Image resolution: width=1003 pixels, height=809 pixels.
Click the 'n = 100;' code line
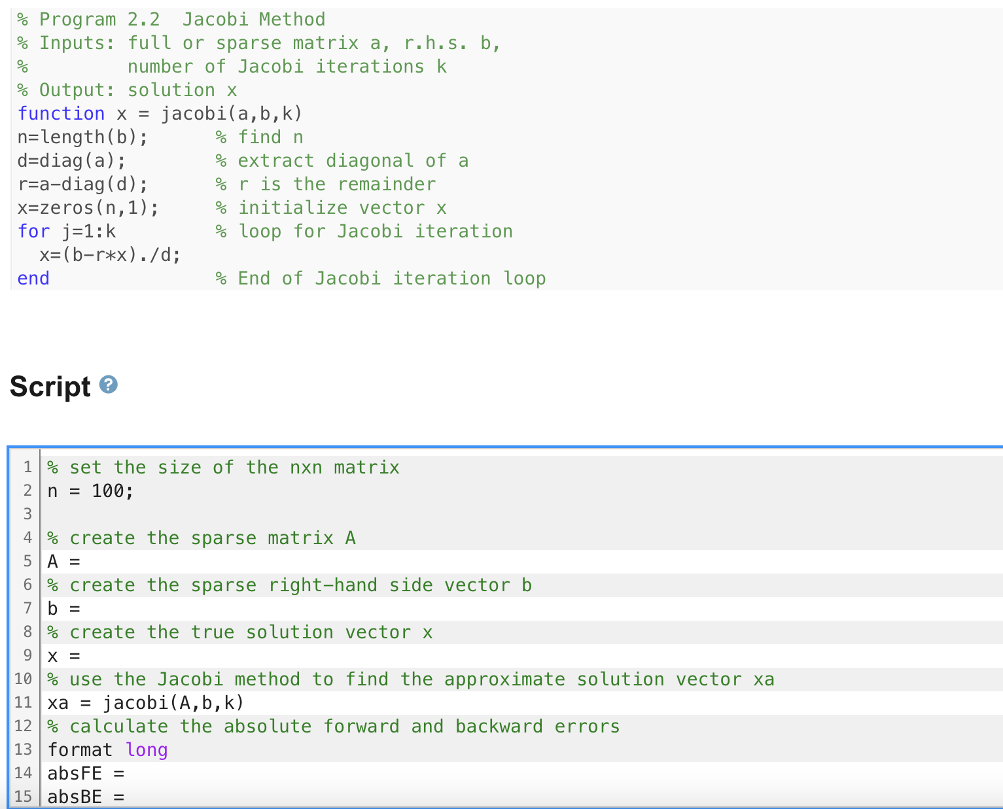pyautogui.click(x=90, y=491)
